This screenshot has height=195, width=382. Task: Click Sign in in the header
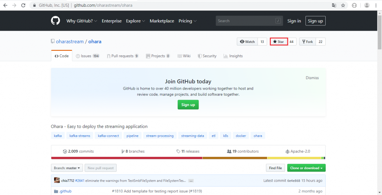click(294, 21)
